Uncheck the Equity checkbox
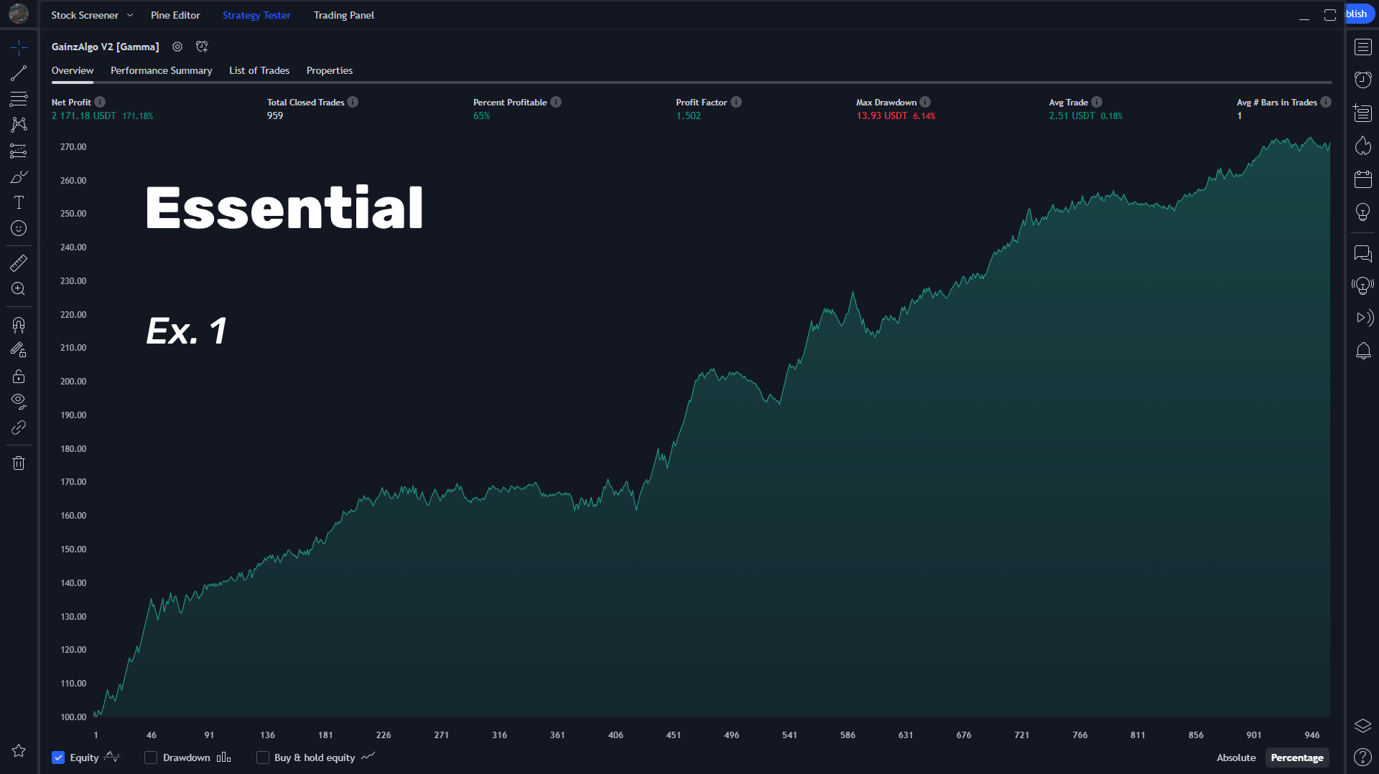The image size is (1379, 774). pos(59,758)
